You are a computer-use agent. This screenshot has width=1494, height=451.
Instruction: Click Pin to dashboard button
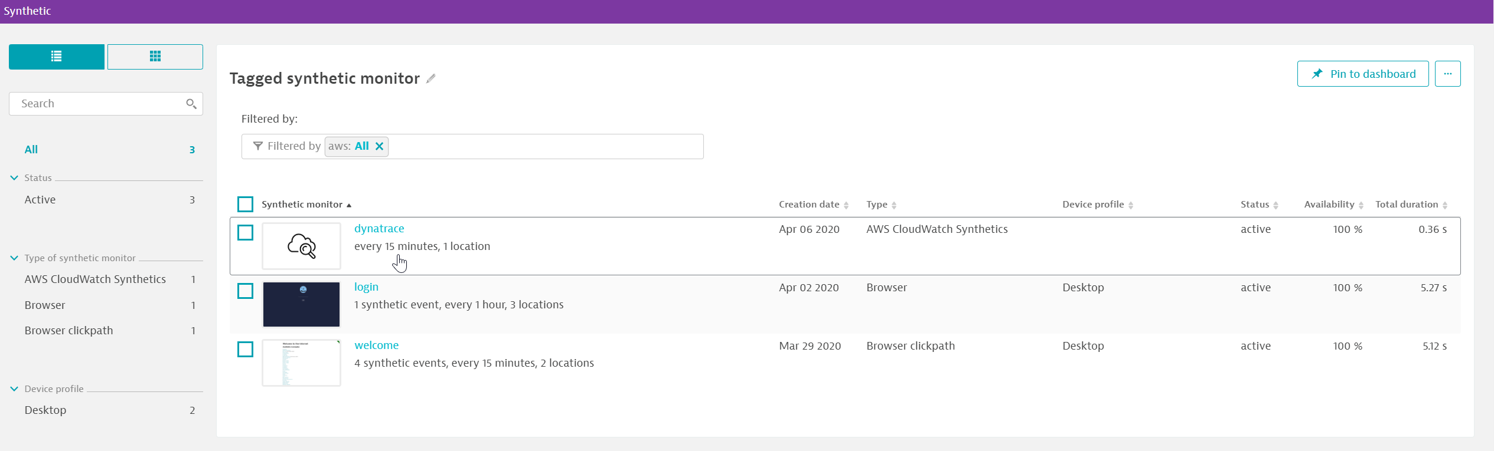[x=1363, y=74]
